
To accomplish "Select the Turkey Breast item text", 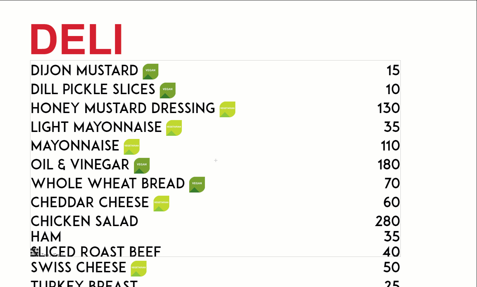I will (84, 283).
